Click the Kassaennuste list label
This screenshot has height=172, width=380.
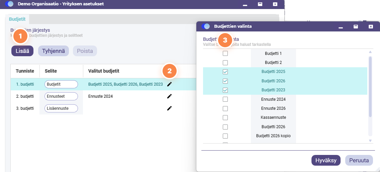pos(273,117)
